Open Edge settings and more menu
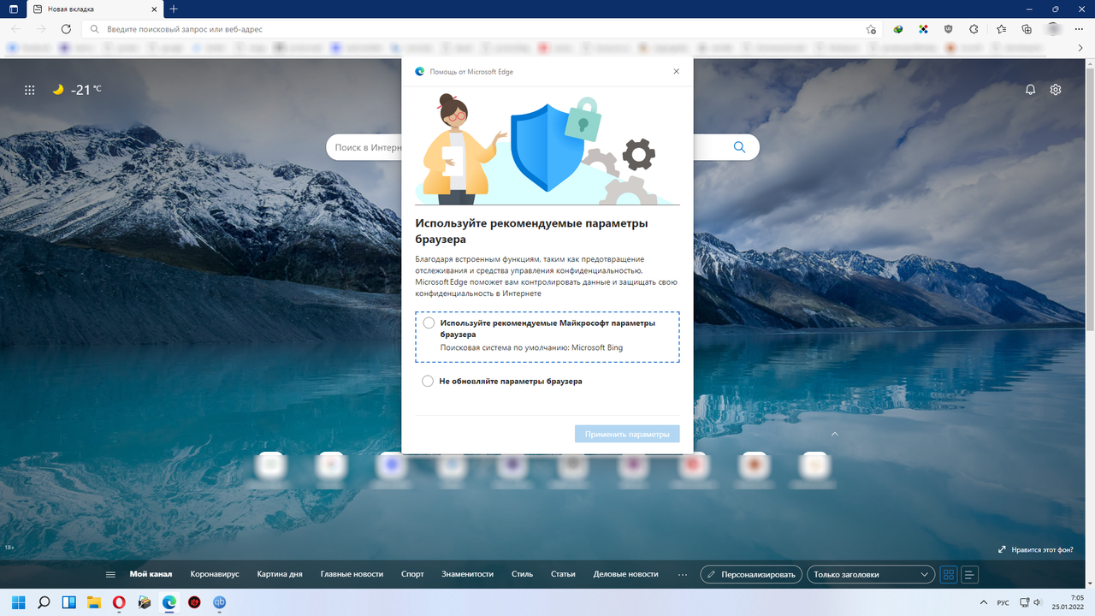1095x616 pixels. (1080, 29)
